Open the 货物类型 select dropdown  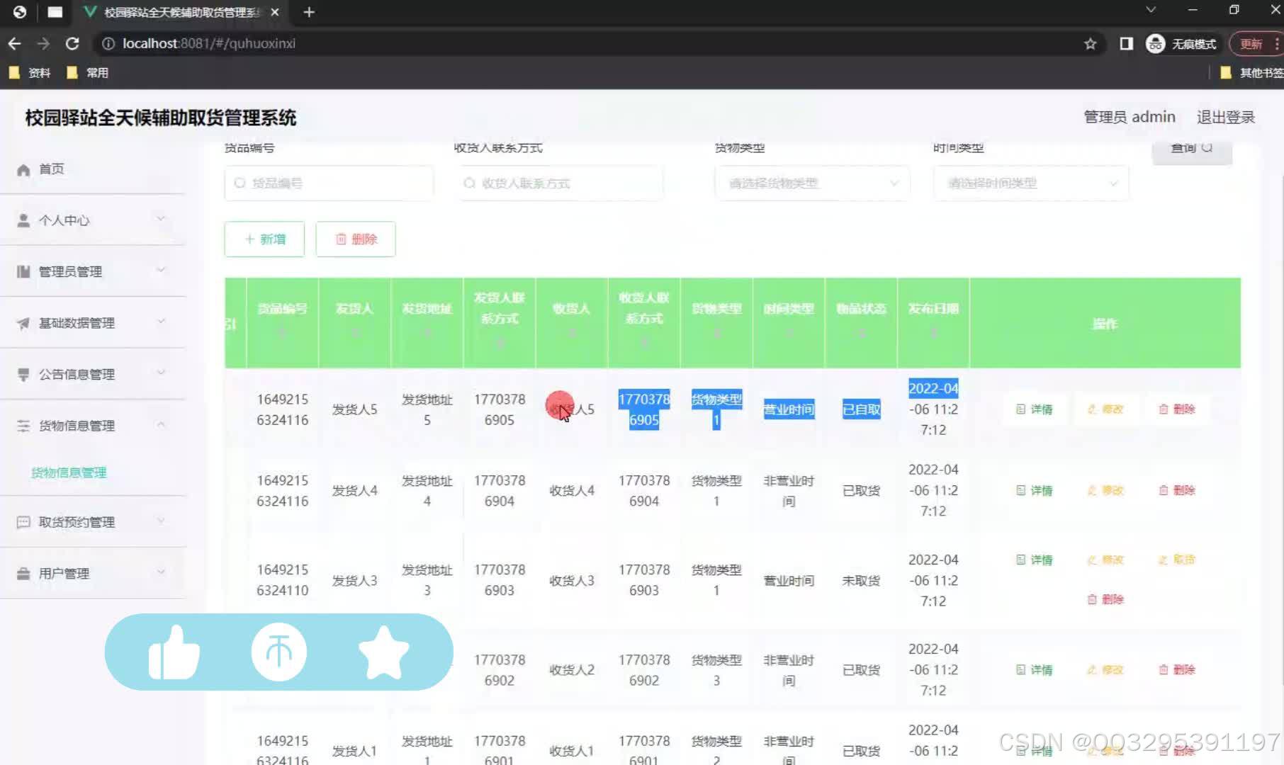pos(812,183)
